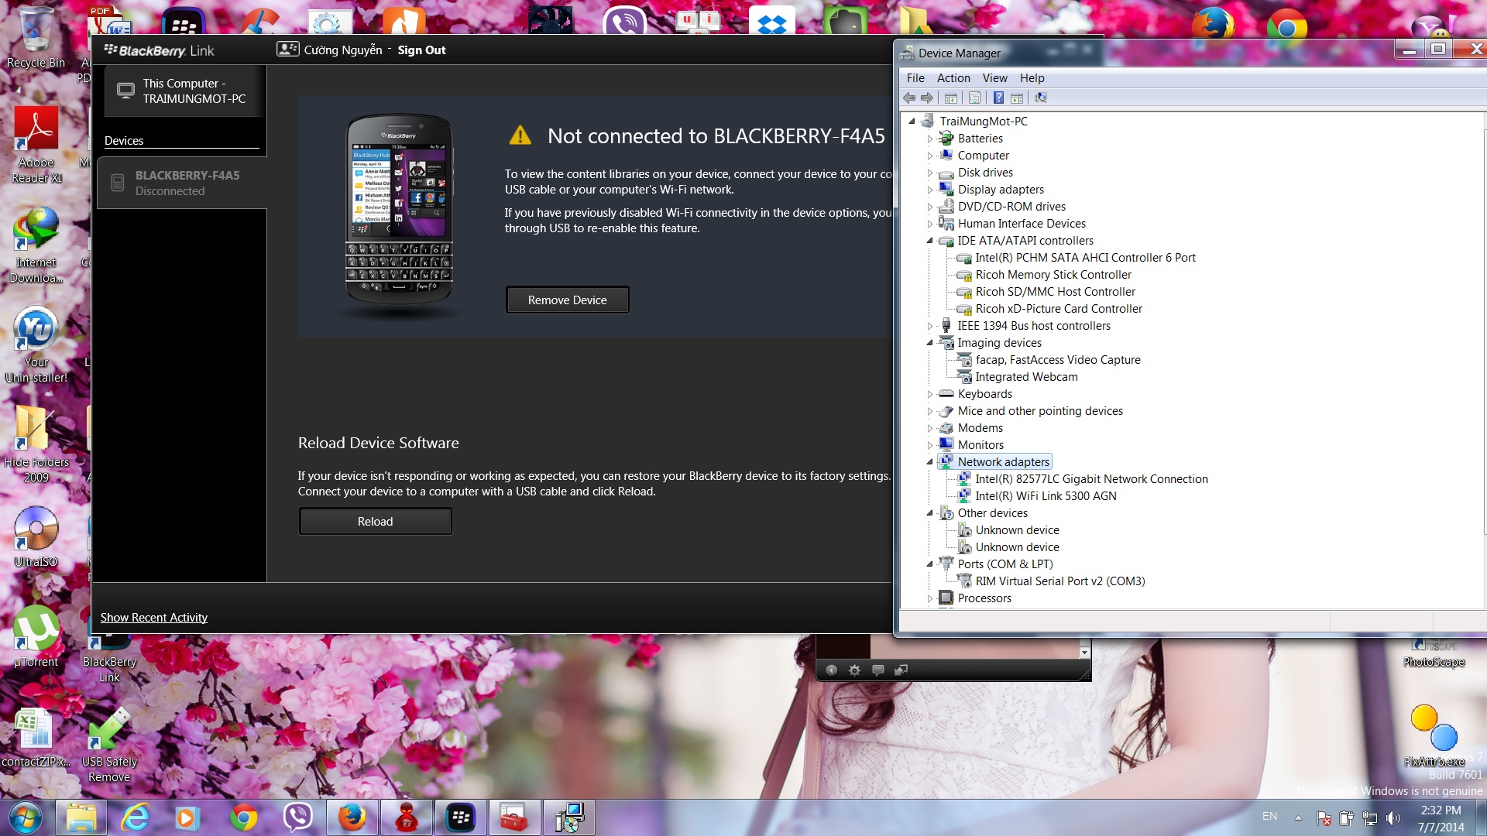The height and width of the screenshot is (836, 1487).
Task: Open the Properties toolbar icon in Device Manager
Action: tap(975, 98)
